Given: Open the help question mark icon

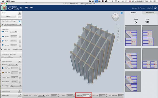Looking at the screenshot, I should click(155, 8).
